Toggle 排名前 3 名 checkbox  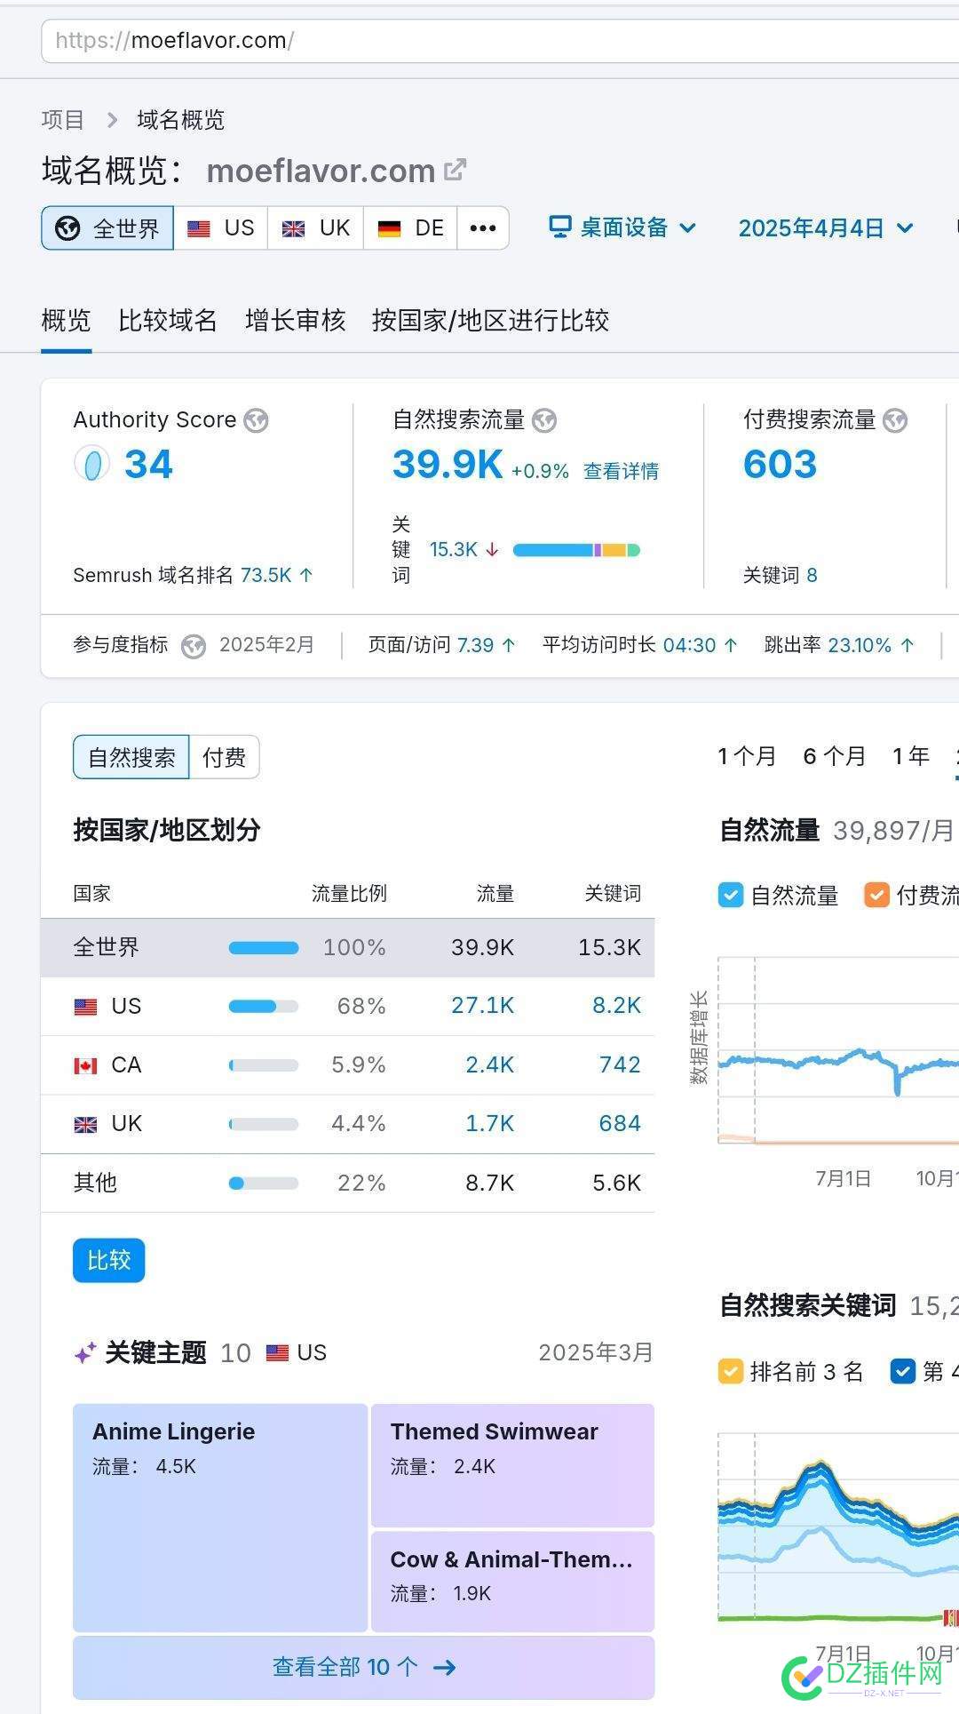point(730,1371)
